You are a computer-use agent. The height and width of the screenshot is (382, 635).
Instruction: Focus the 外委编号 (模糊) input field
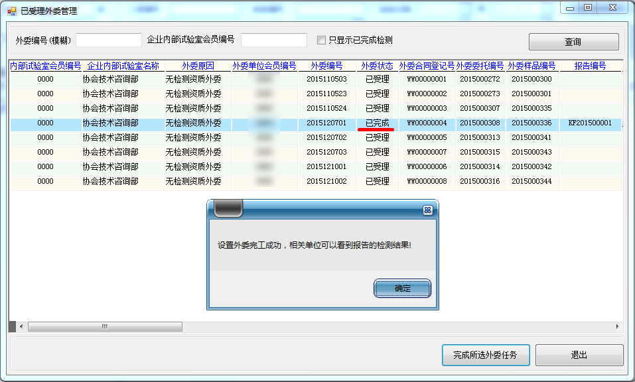(109, 40)
